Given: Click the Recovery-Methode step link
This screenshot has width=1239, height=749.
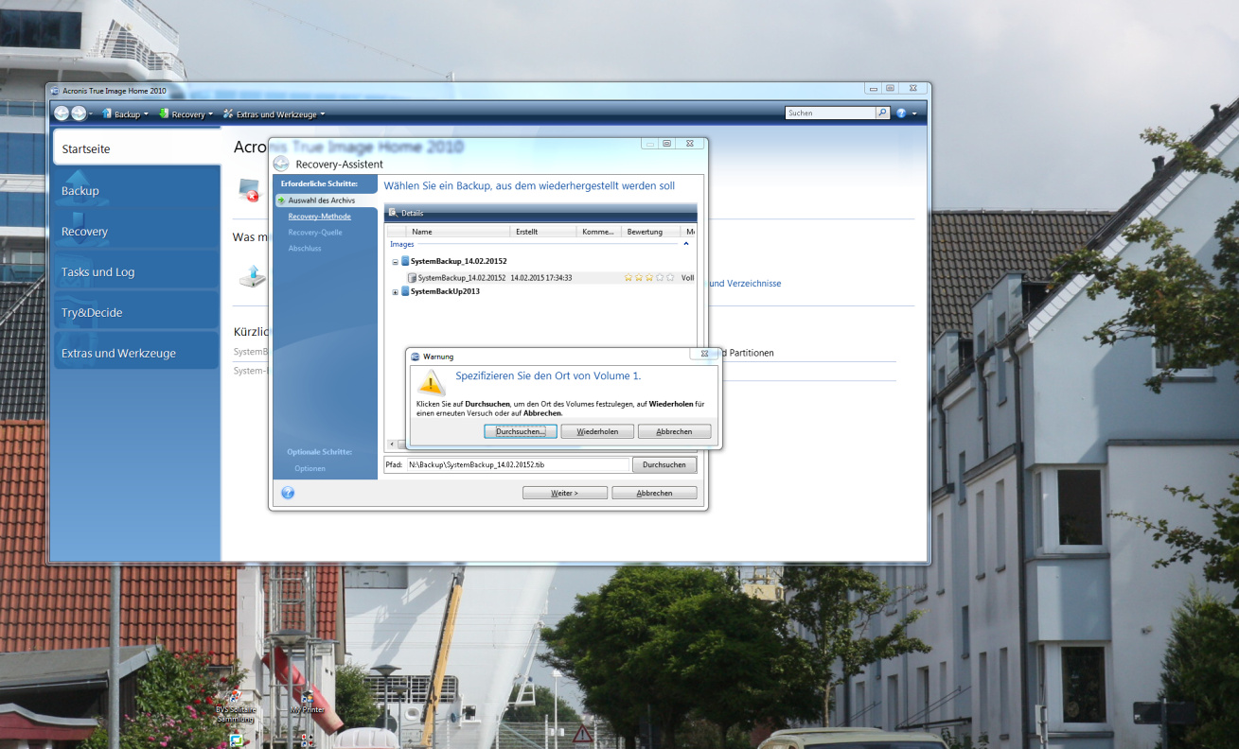Looking at the screenshot, I should coord(319,217).
